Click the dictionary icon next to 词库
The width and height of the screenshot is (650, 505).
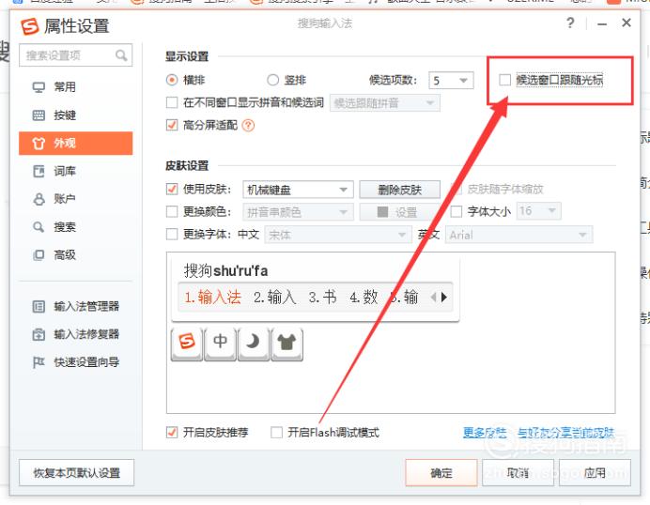(x=39, y=171)
